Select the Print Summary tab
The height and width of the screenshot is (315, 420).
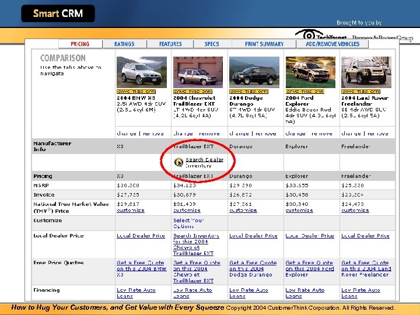264,44
